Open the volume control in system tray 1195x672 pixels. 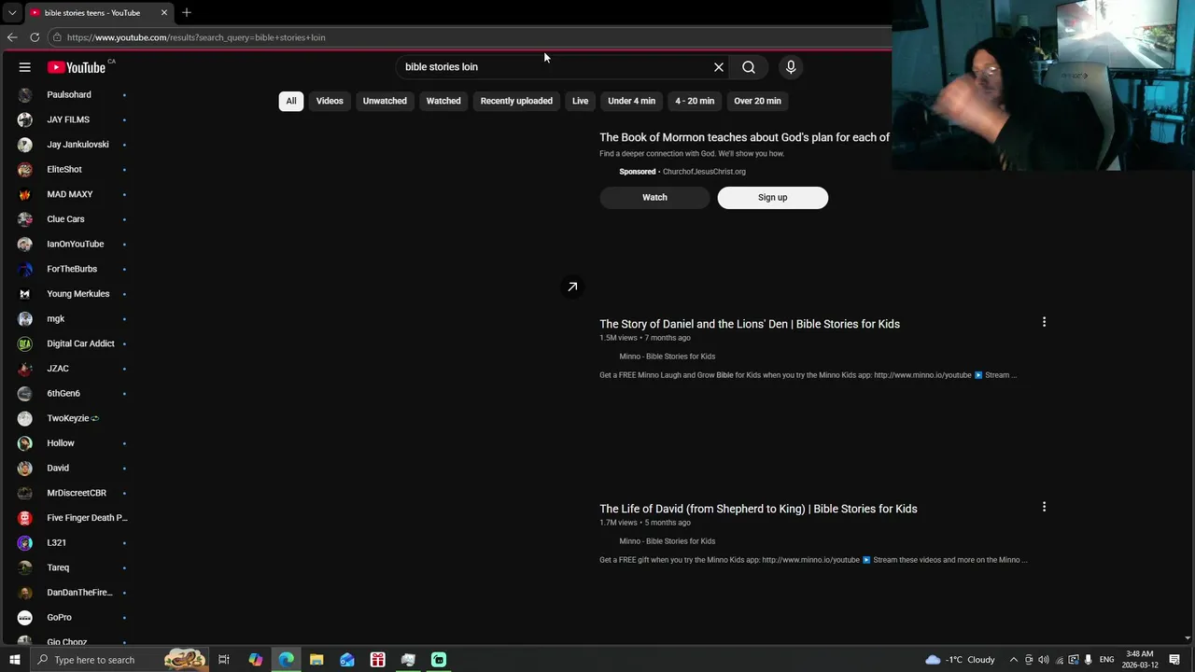pos(1044,660)
